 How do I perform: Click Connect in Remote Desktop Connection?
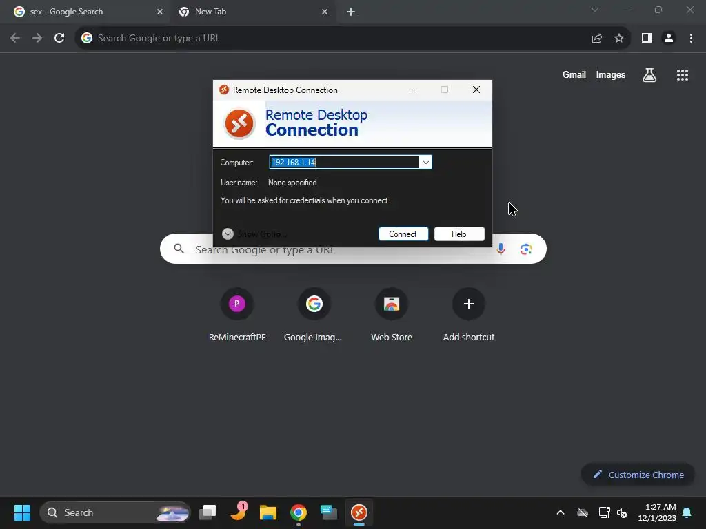point(403,234)
